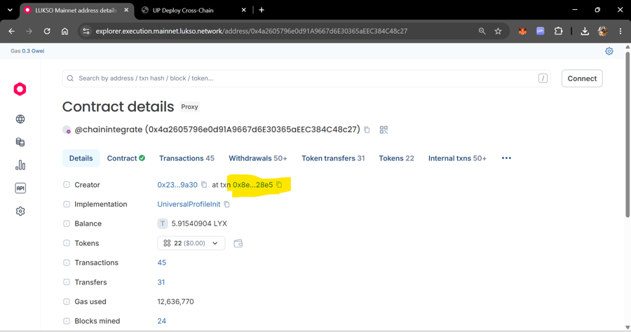Switch to the Token transfers 31 tab

pyautogui.click(x=333, y=158)
